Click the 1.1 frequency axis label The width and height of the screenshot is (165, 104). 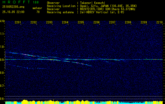[x=2, y=34]
